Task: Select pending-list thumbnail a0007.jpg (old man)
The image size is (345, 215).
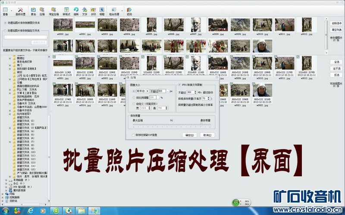Action: [x=196, y=25]
